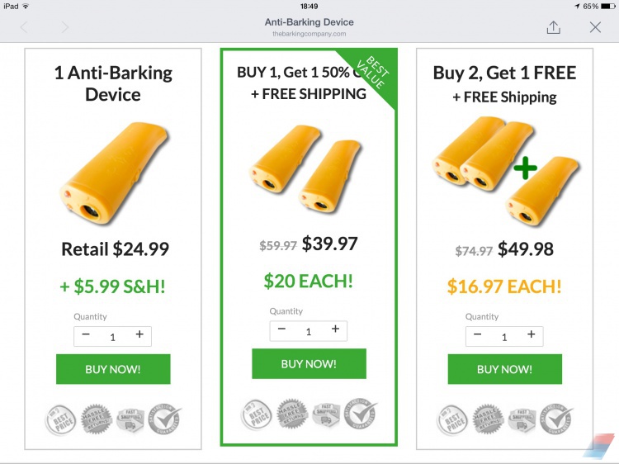The image size is (619, 464).
Task: Click BUY NOW for $24.99 single device
Action: point(113,369)
